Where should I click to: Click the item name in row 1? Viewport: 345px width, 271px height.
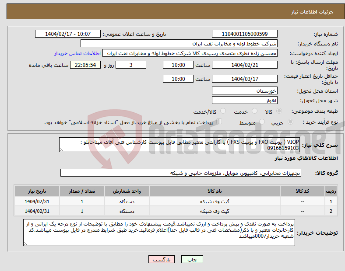click(215, 202)
